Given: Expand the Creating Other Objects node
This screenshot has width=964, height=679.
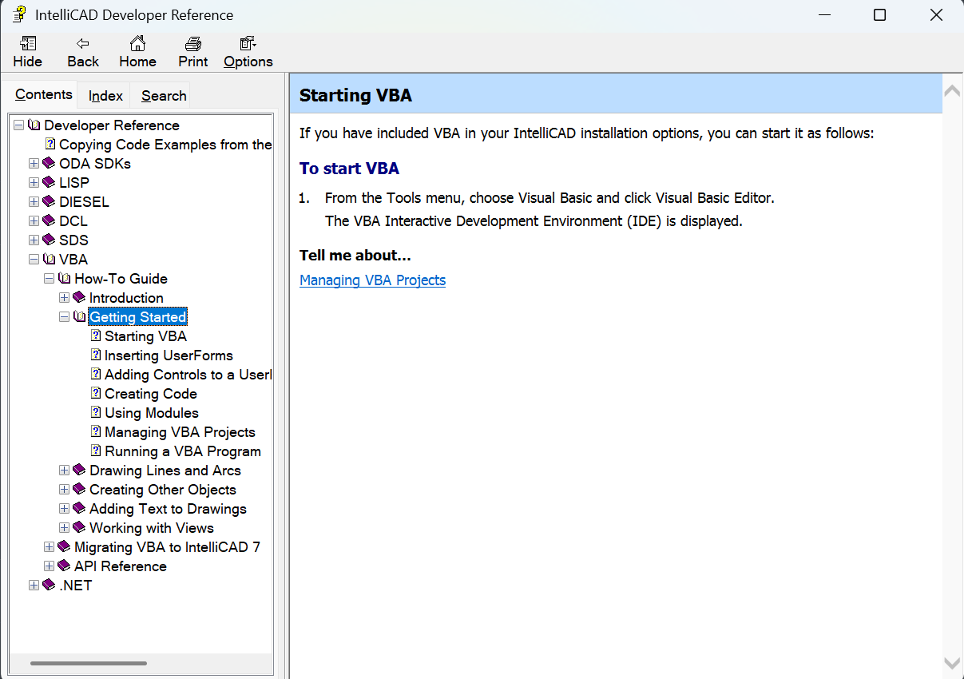Looking at the screenshot, I should point(64,489).
